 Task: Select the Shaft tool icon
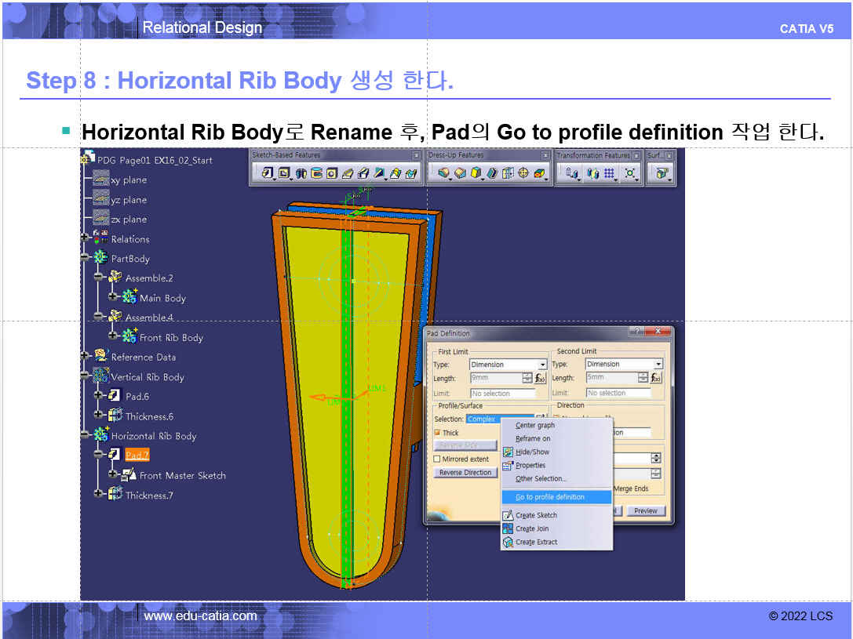click(x=301, y=173)
